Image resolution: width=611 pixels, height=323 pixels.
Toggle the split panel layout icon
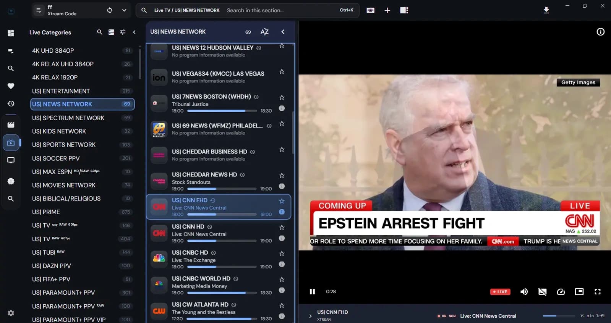[x=404, y=10]
